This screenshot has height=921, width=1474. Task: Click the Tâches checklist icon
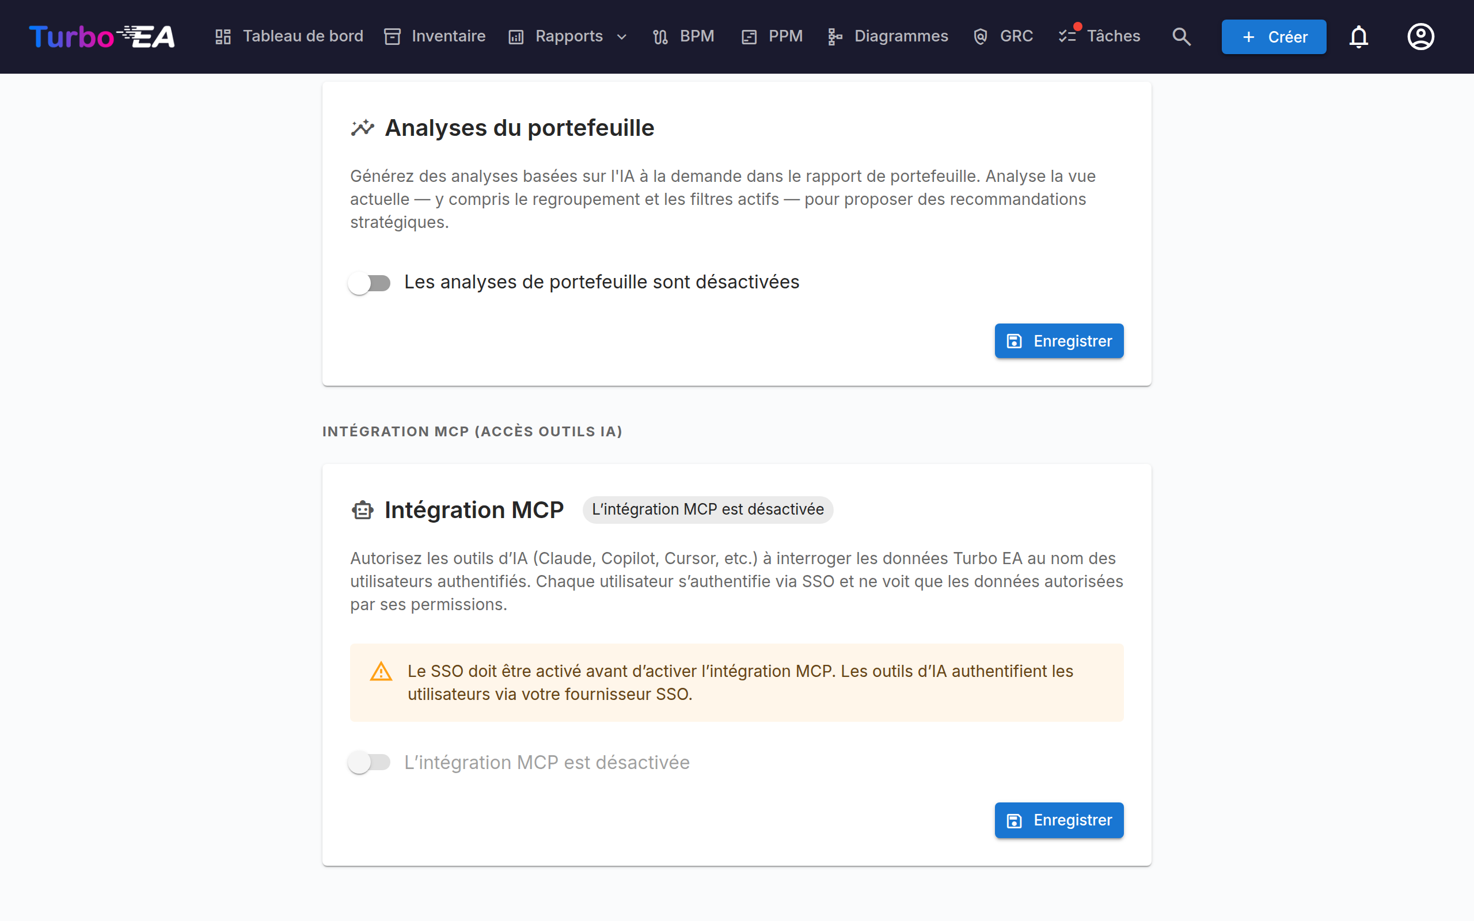pos(1067,36)
